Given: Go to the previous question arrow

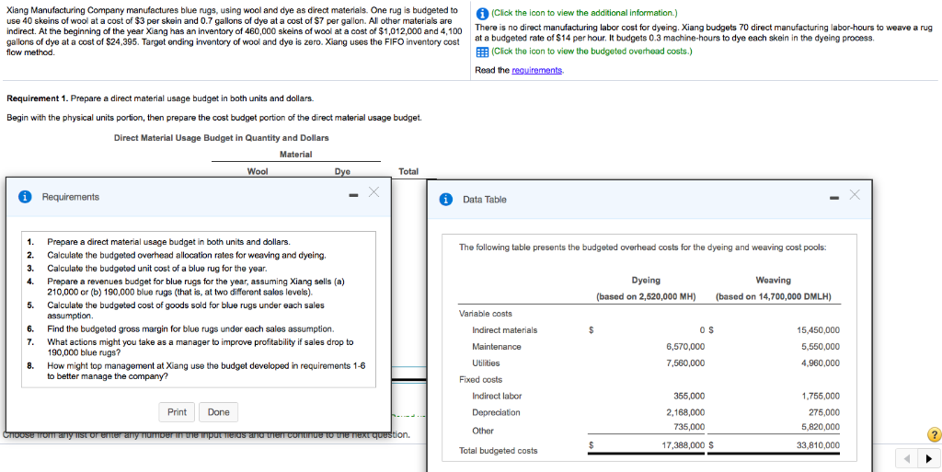Looking at the screenshot, I should click(x=907, y=459).
